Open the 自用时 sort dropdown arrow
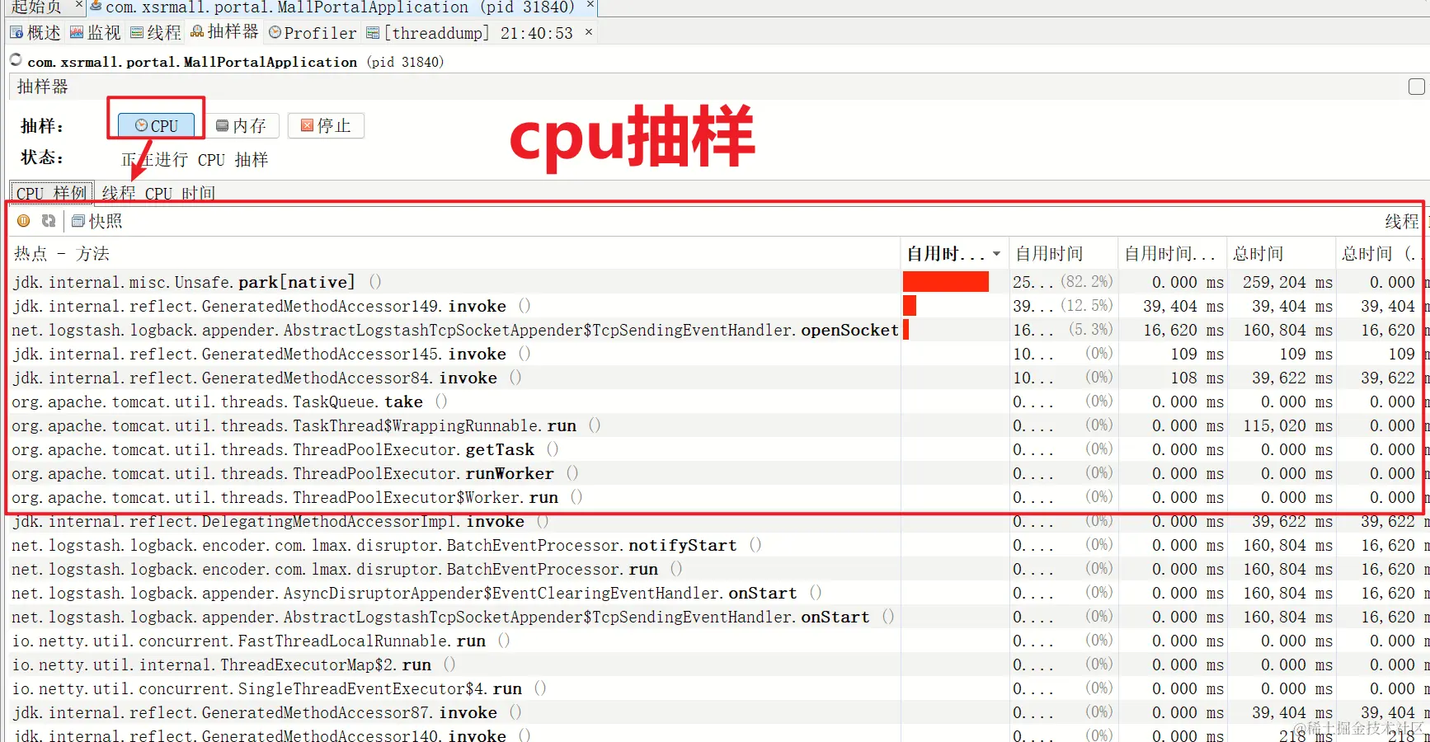This screenshot has width=1430, height=742. (996, 254)
